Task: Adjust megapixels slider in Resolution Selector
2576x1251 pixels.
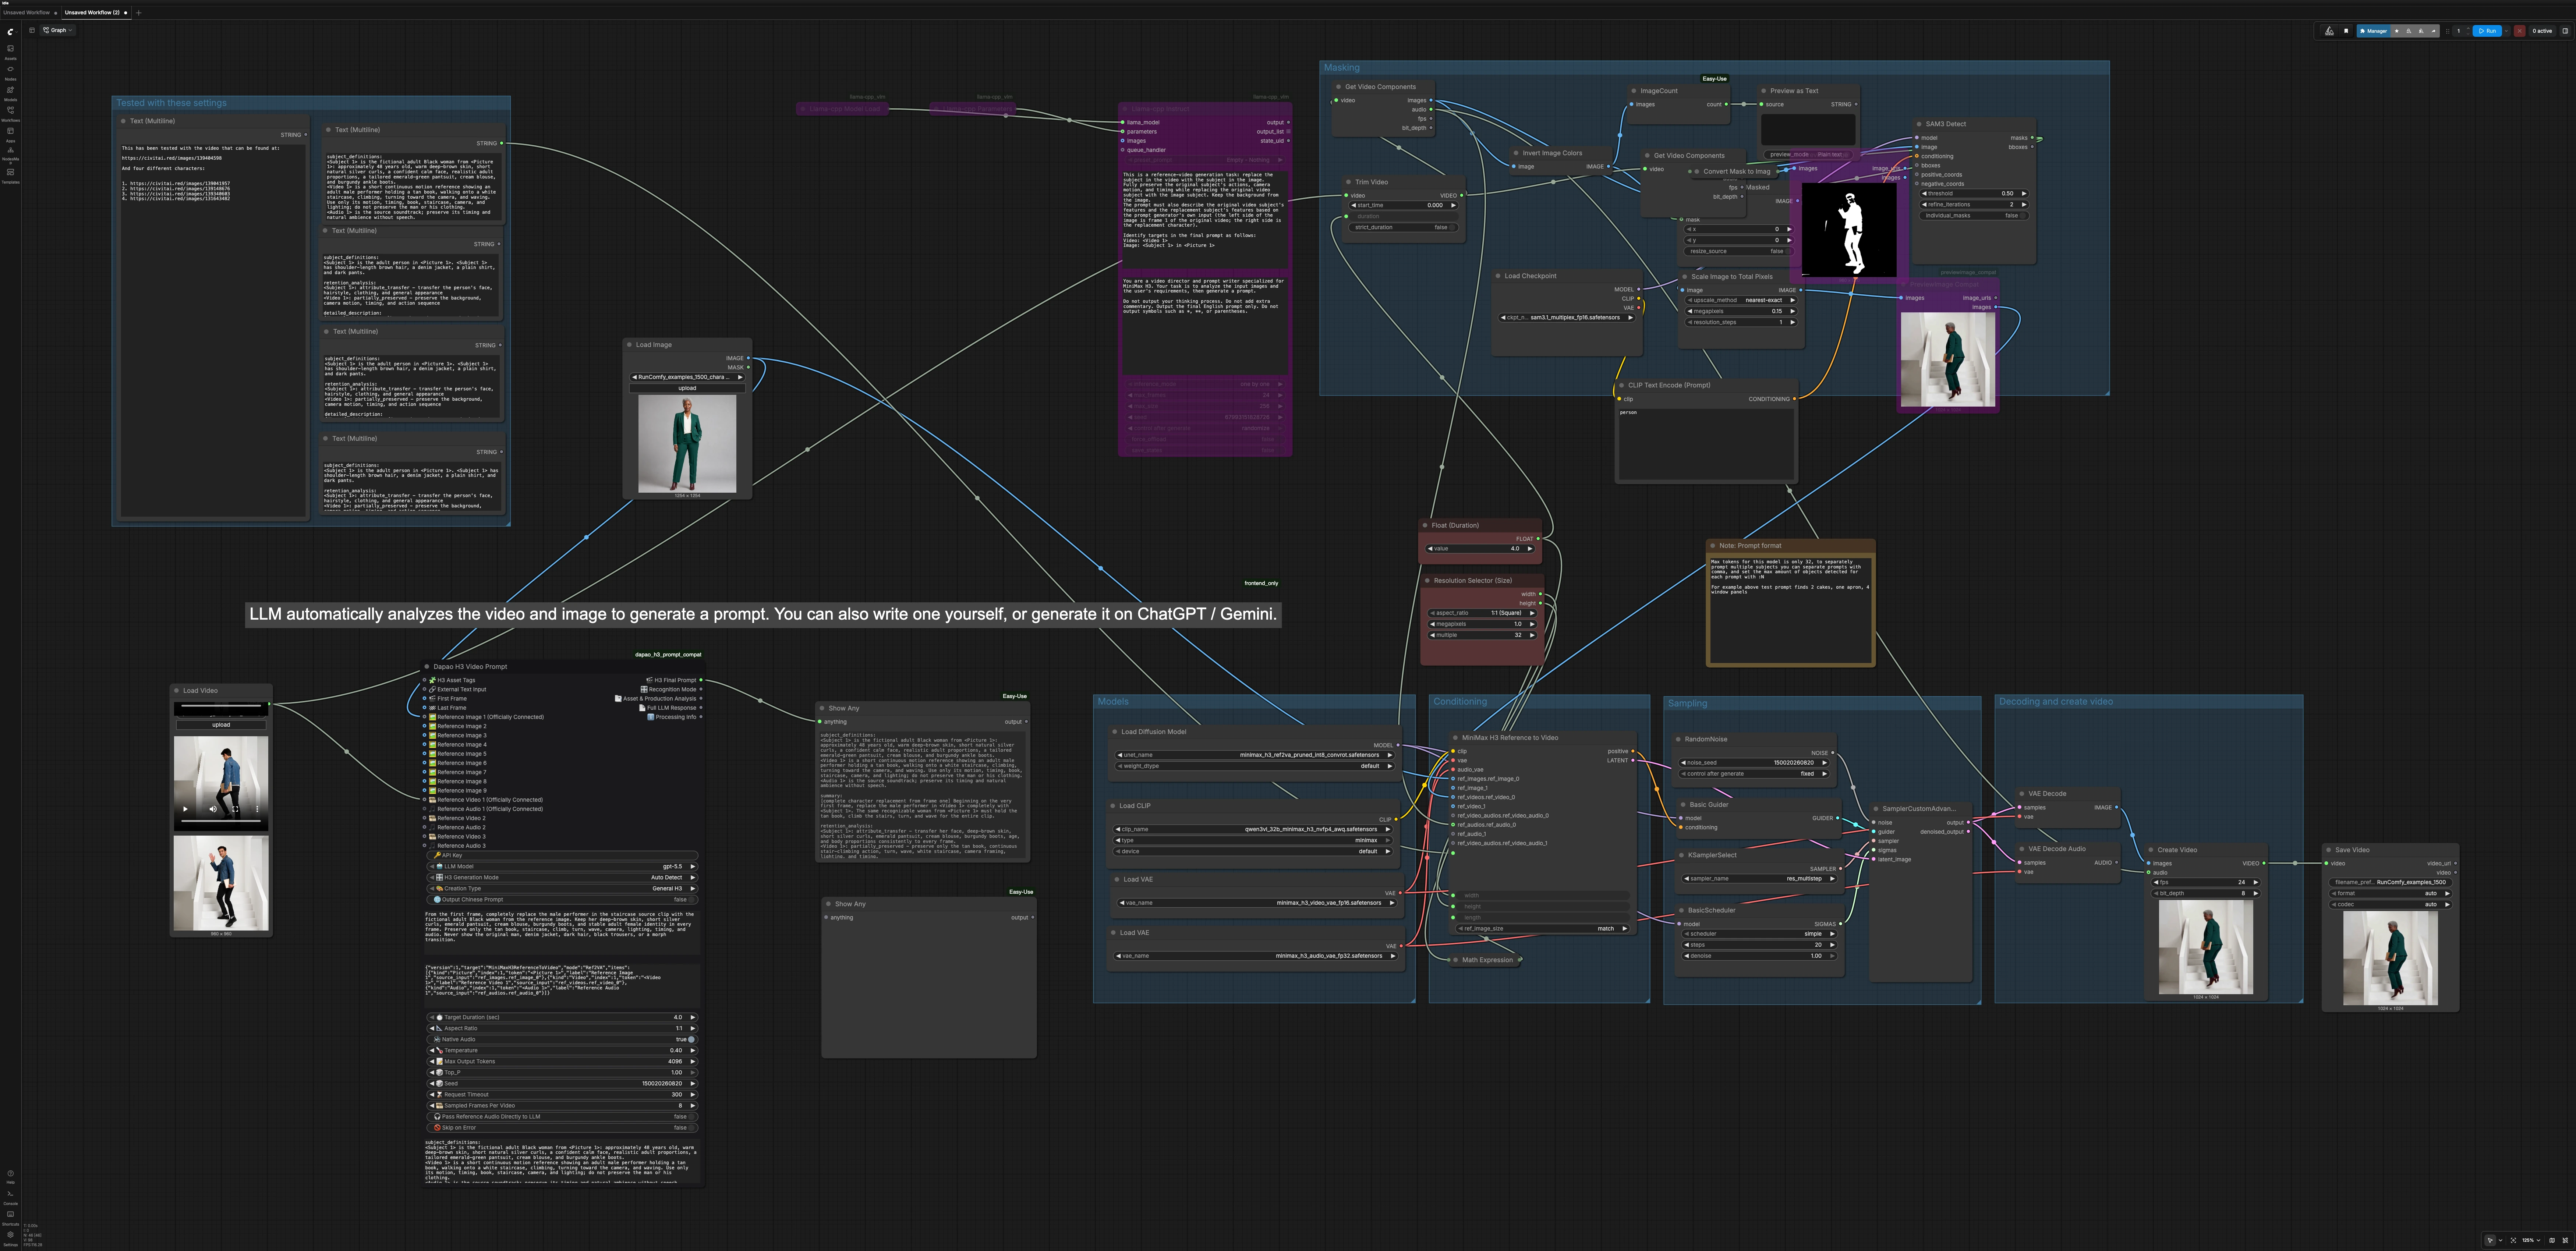Action: [1482, 624]
